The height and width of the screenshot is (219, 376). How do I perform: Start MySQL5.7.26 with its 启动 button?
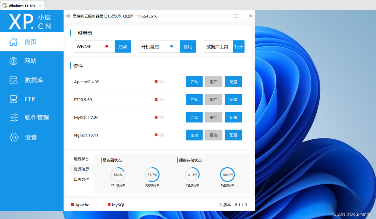pyautogui.click(x=194, y=117)
